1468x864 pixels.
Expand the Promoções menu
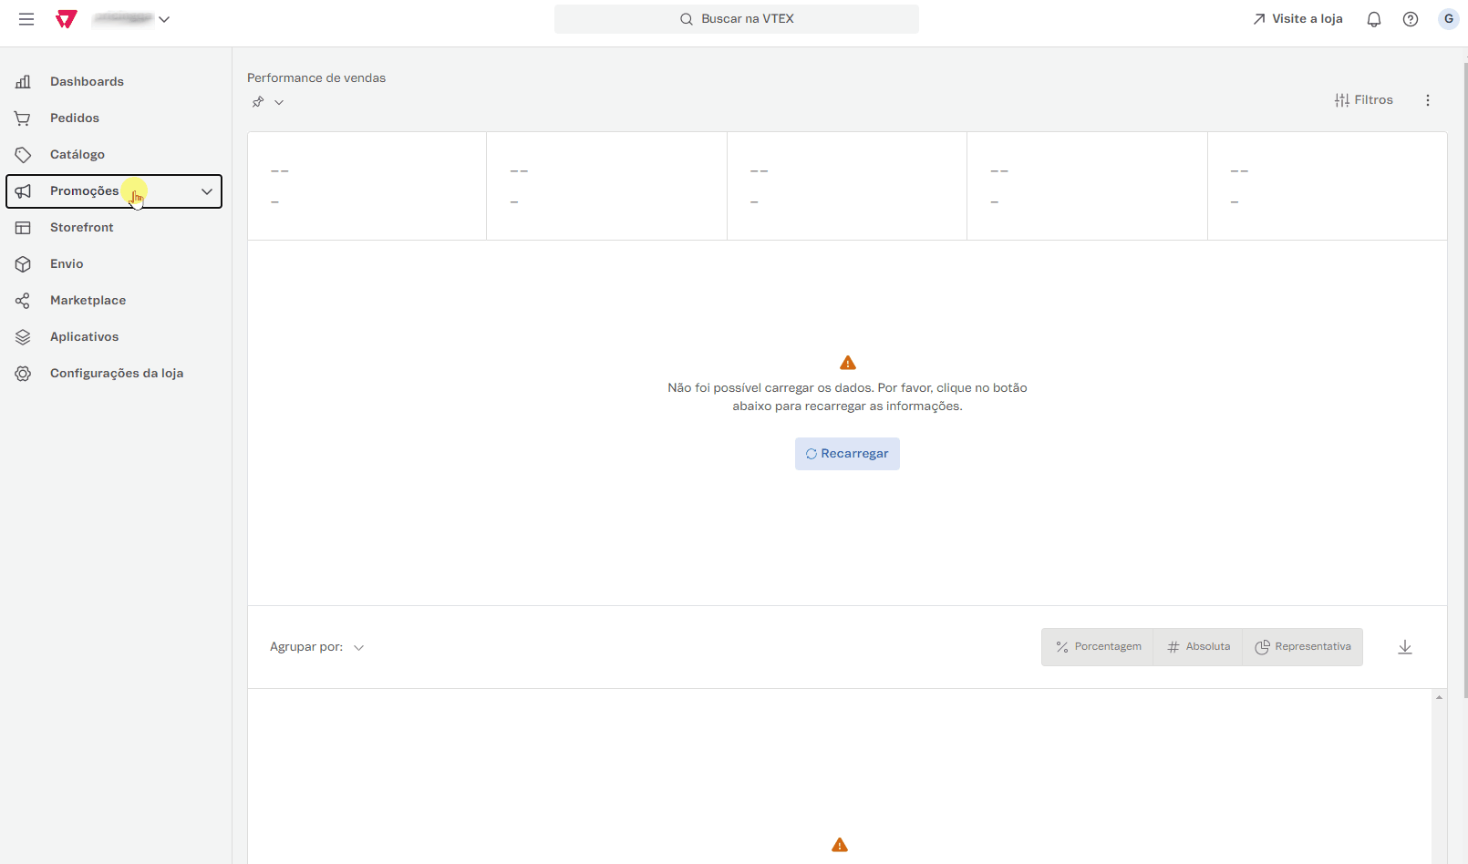[x=205, y=191]
